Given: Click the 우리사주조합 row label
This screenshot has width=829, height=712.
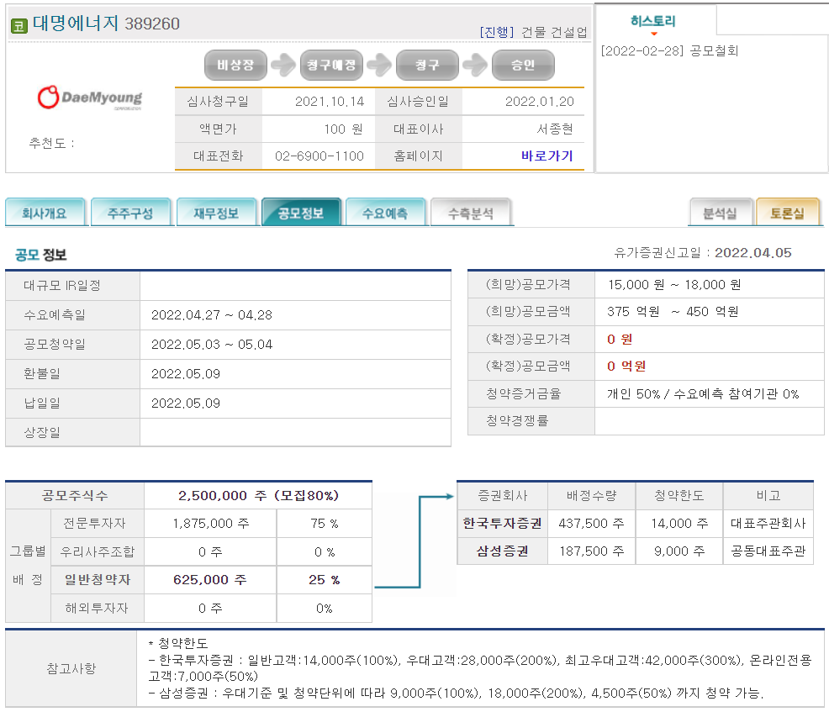Looking at the screenshot, I should 98,551.
